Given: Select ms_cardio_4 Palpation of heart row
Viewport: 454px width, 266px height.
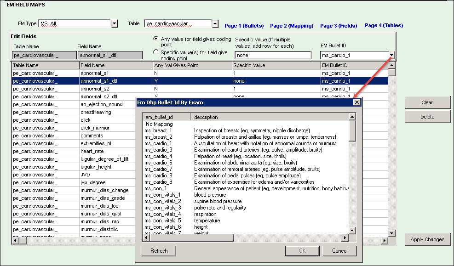Looking at the screenshot, I should (239, 156).
